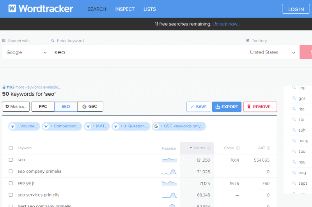This screenshot has width=312, height=207.
Task: Open the historical chart for seo
Action: tap(169, 160)
